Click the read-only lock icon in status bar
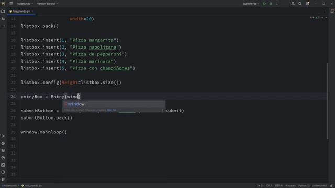335x188 pixels. pos(331,186)
